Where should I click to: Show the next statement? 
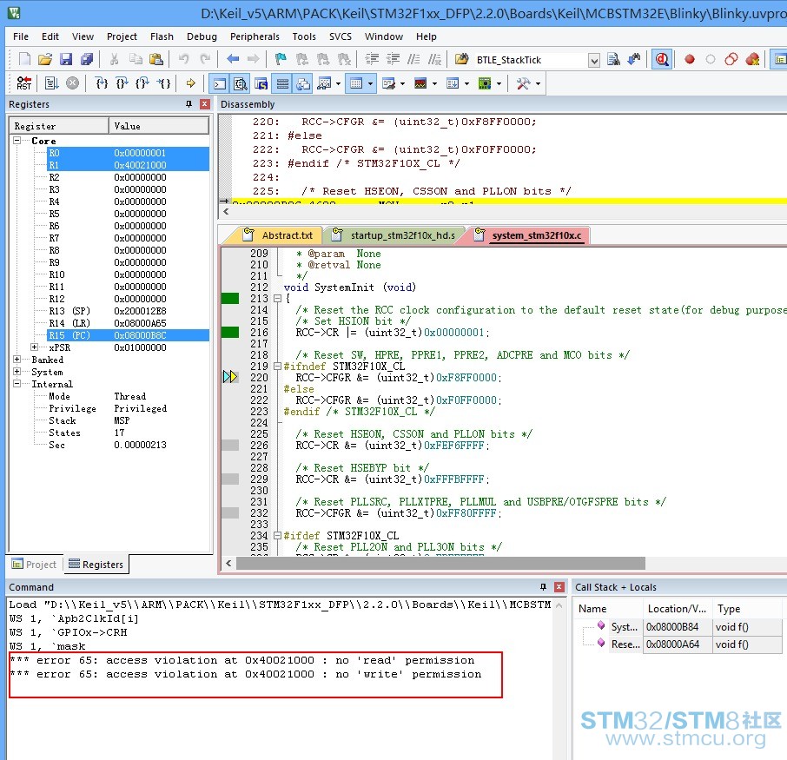(x=191, y=83)
